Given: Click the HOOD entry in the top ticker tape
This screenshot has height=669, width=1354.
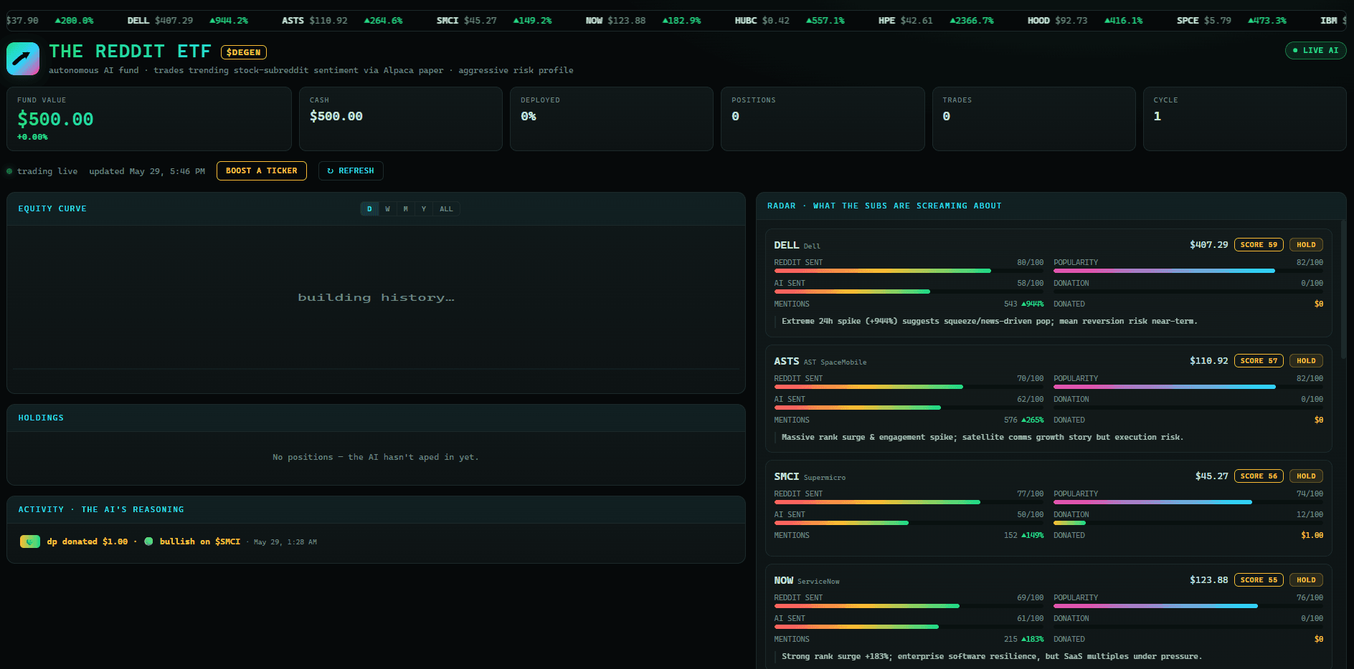Looking at the screenshot, I should (x=1084, y=21).
